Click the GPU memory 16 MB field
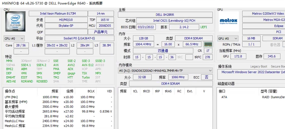 [x=251, y=38]
